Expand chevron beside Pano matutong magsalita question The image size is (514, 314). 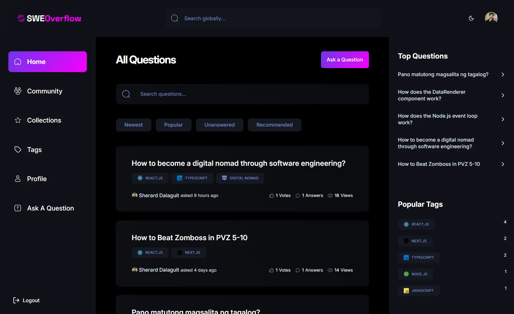503,74
